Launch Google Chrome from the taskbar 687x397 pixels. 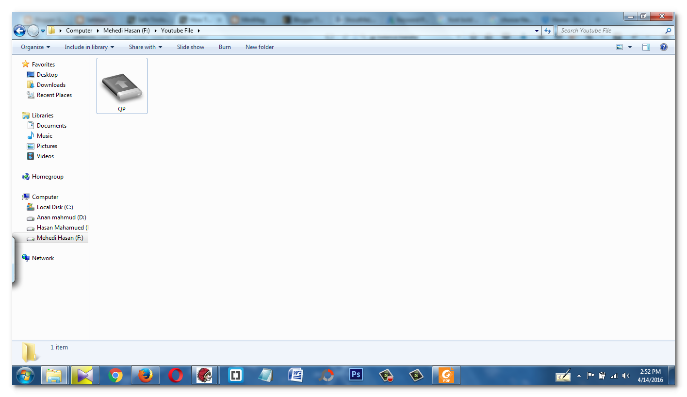coord(115,375)
